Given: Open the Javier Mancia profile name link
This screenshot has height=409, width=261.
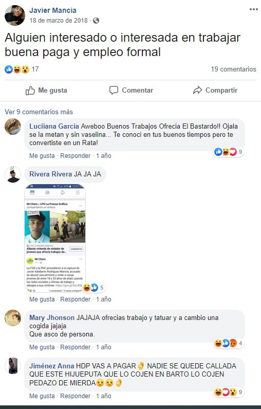Looking at the screenshot, I should [53, 10].
